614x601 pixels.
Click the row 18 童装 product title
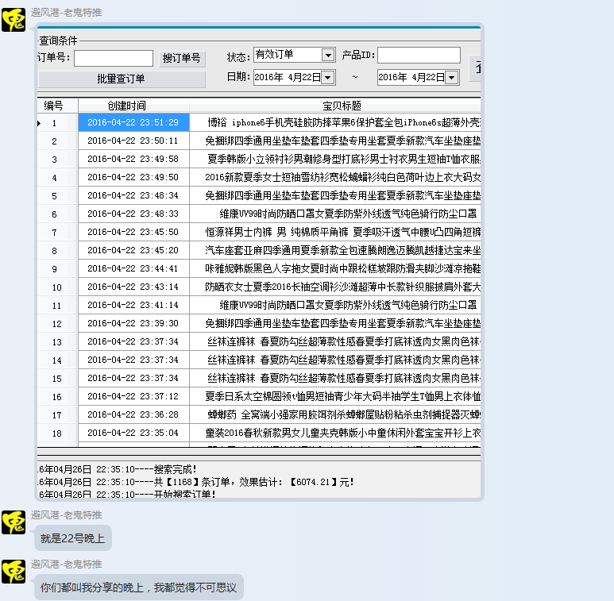(342, 433)
